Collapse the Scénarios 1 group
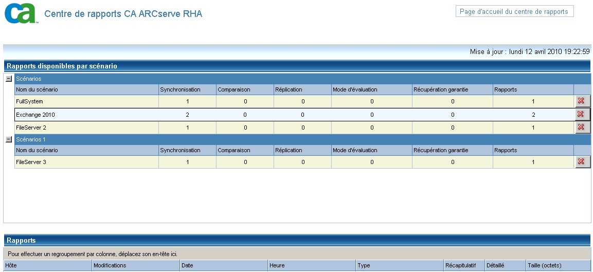This screenshot has width=593, height=272. click(x=9, y=139)
